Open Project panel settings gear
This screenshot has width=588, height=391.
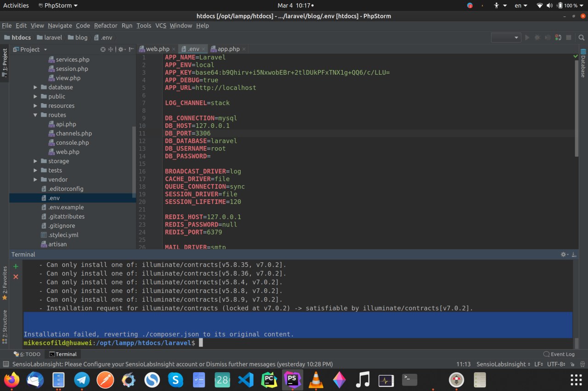122,50
